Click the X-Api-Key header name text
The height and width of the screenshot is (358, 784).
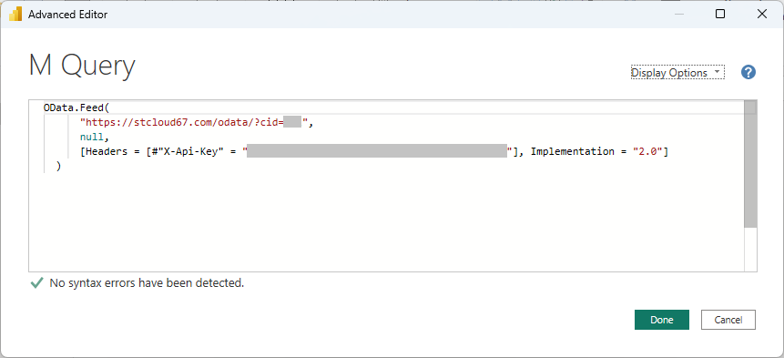click(x=191, y=151)
